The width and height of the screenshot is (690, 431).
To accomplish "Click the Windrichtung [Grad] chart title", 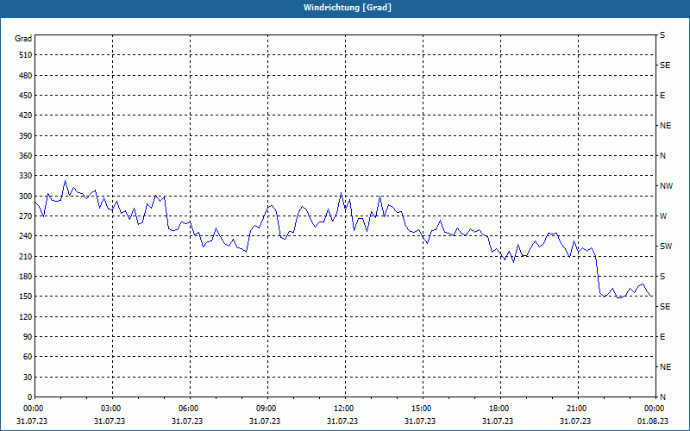I will click(348, 8).
